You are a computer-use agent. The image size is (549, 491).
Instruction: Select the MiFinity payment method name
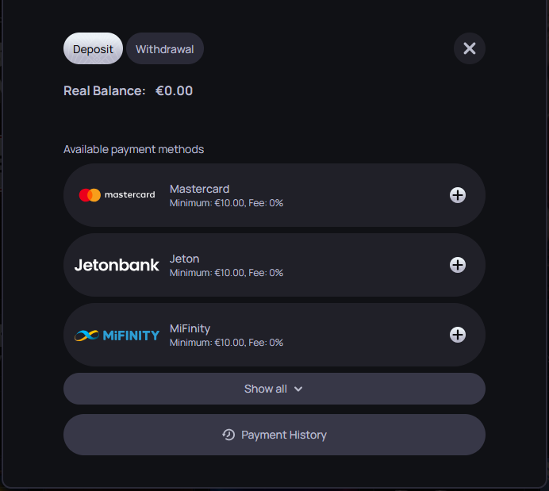(190, 328)
